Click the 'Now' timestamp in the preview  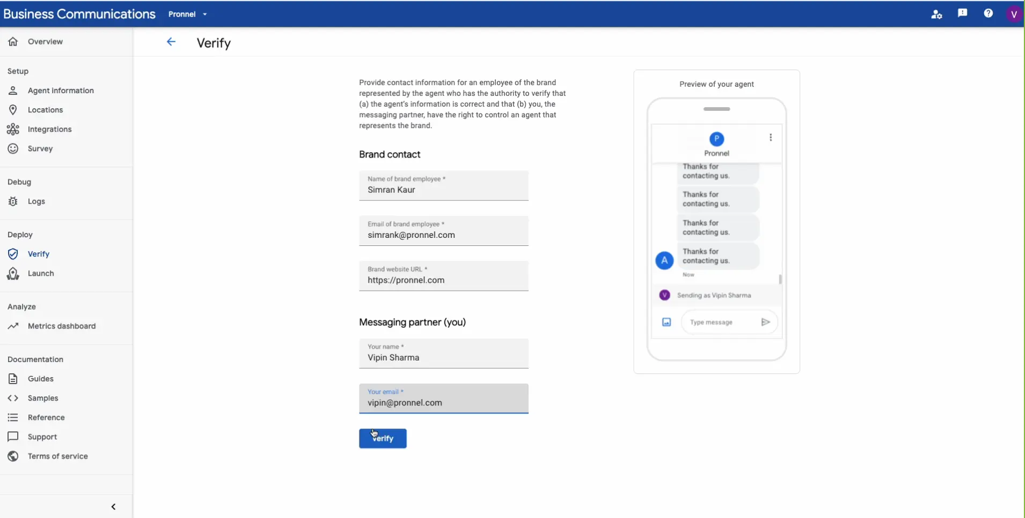(x=689, y=275)
